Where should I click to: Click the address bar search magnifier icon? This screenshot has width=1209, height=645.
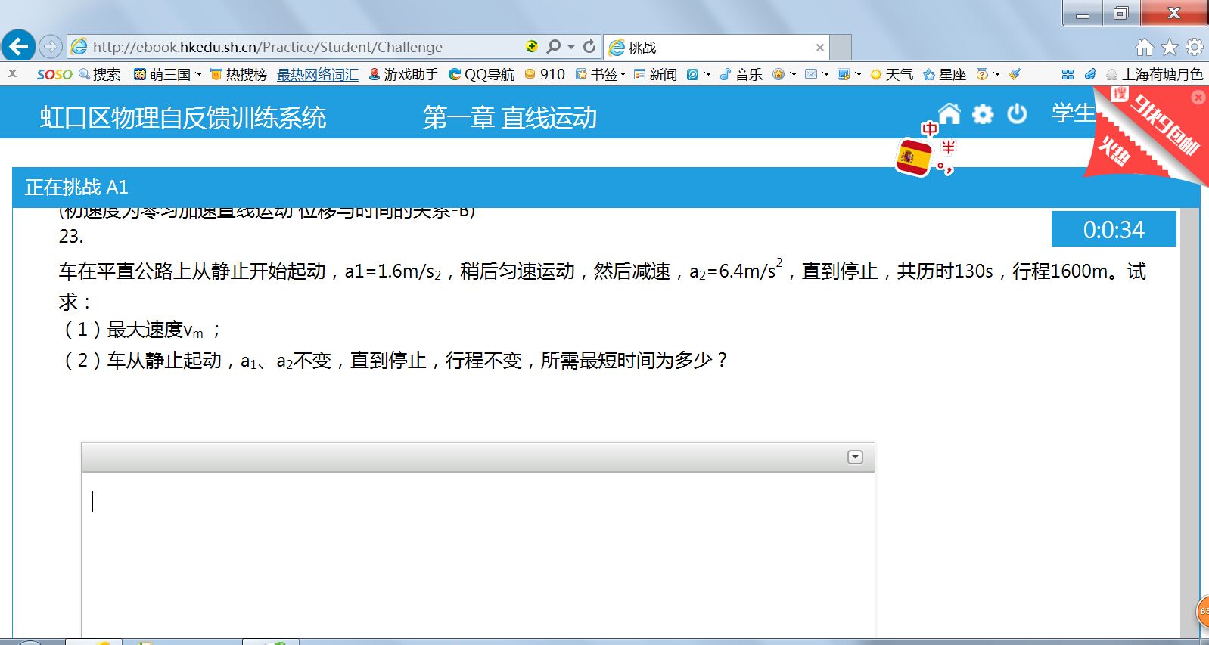pyautogui.click(x=554, y=47)
